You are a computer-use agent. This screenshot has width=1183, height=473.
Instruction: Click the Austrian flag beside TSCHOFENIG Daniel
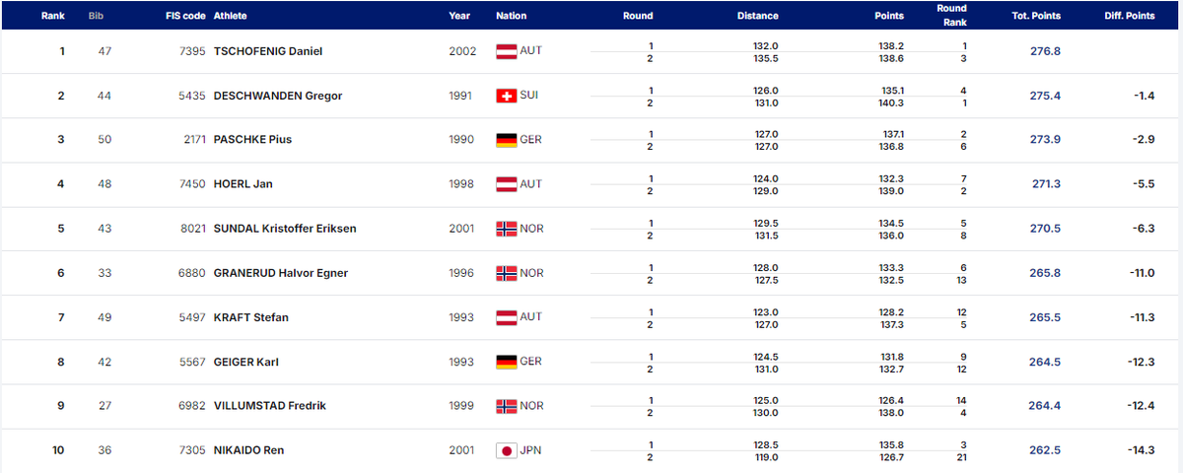(x=506, y=51)
